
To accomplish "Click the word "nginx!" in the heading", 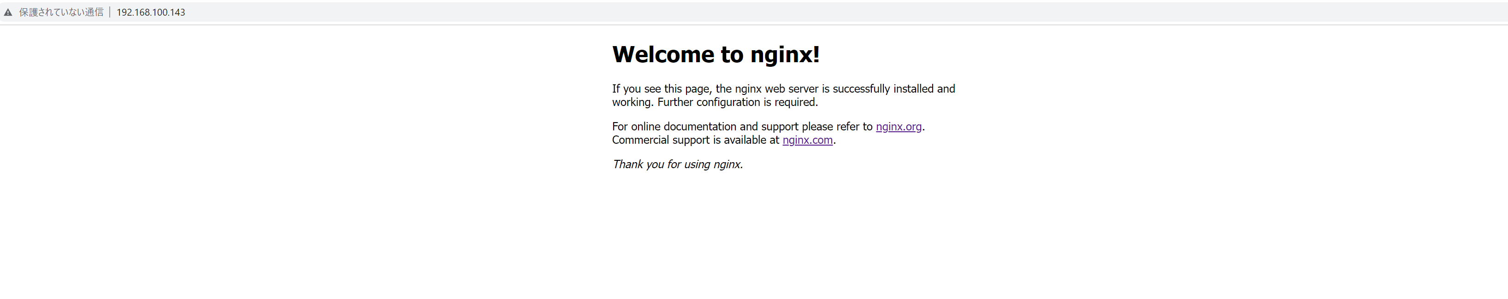I will pos(785,54).
